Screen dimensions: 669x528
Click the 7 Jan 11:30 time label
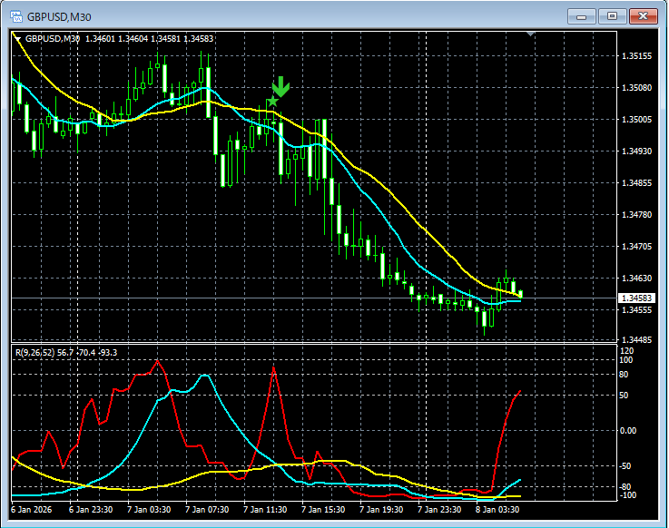click(265, 510)
